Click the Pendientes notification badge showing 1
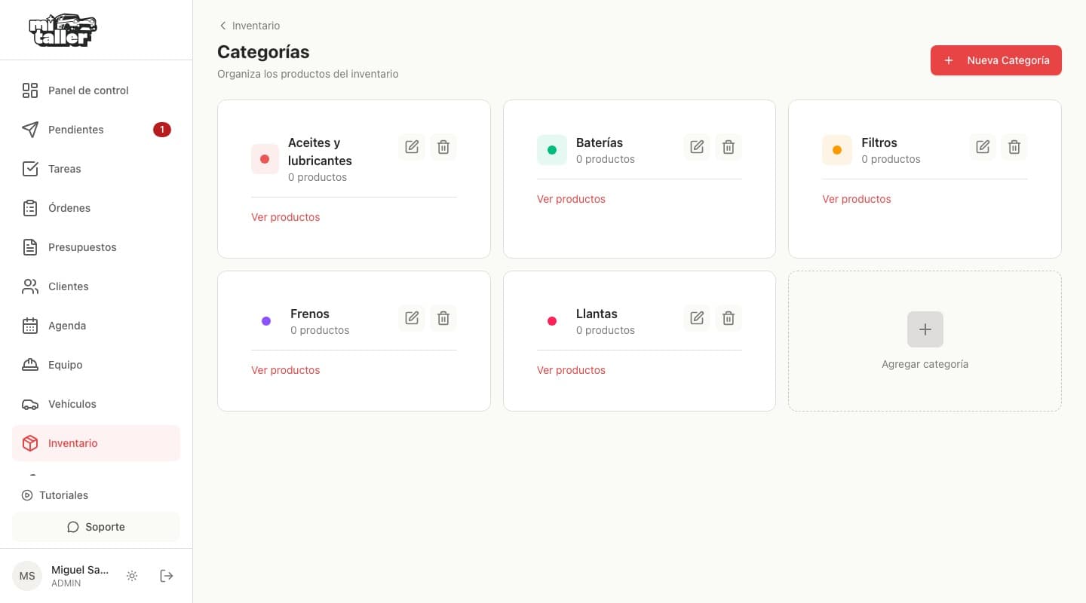Viewport: 1086px width, 603px height. coord(162,130)
